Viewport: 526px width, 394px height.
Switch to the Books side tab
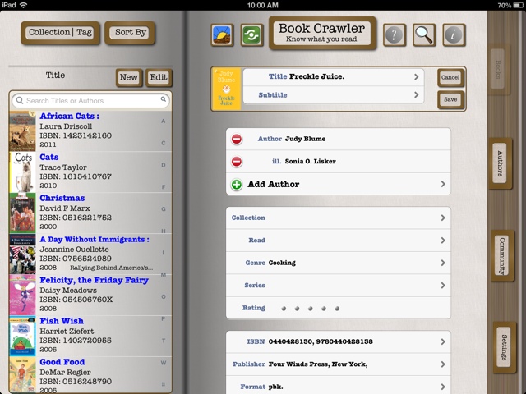click(498, 69)
